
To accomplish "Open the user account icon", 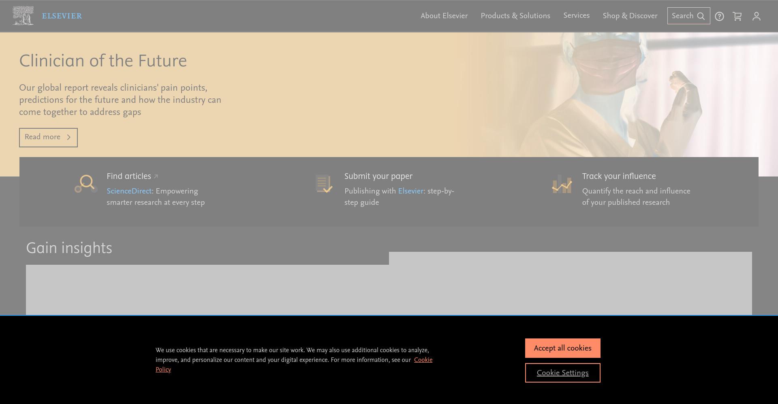I will 757,16.
